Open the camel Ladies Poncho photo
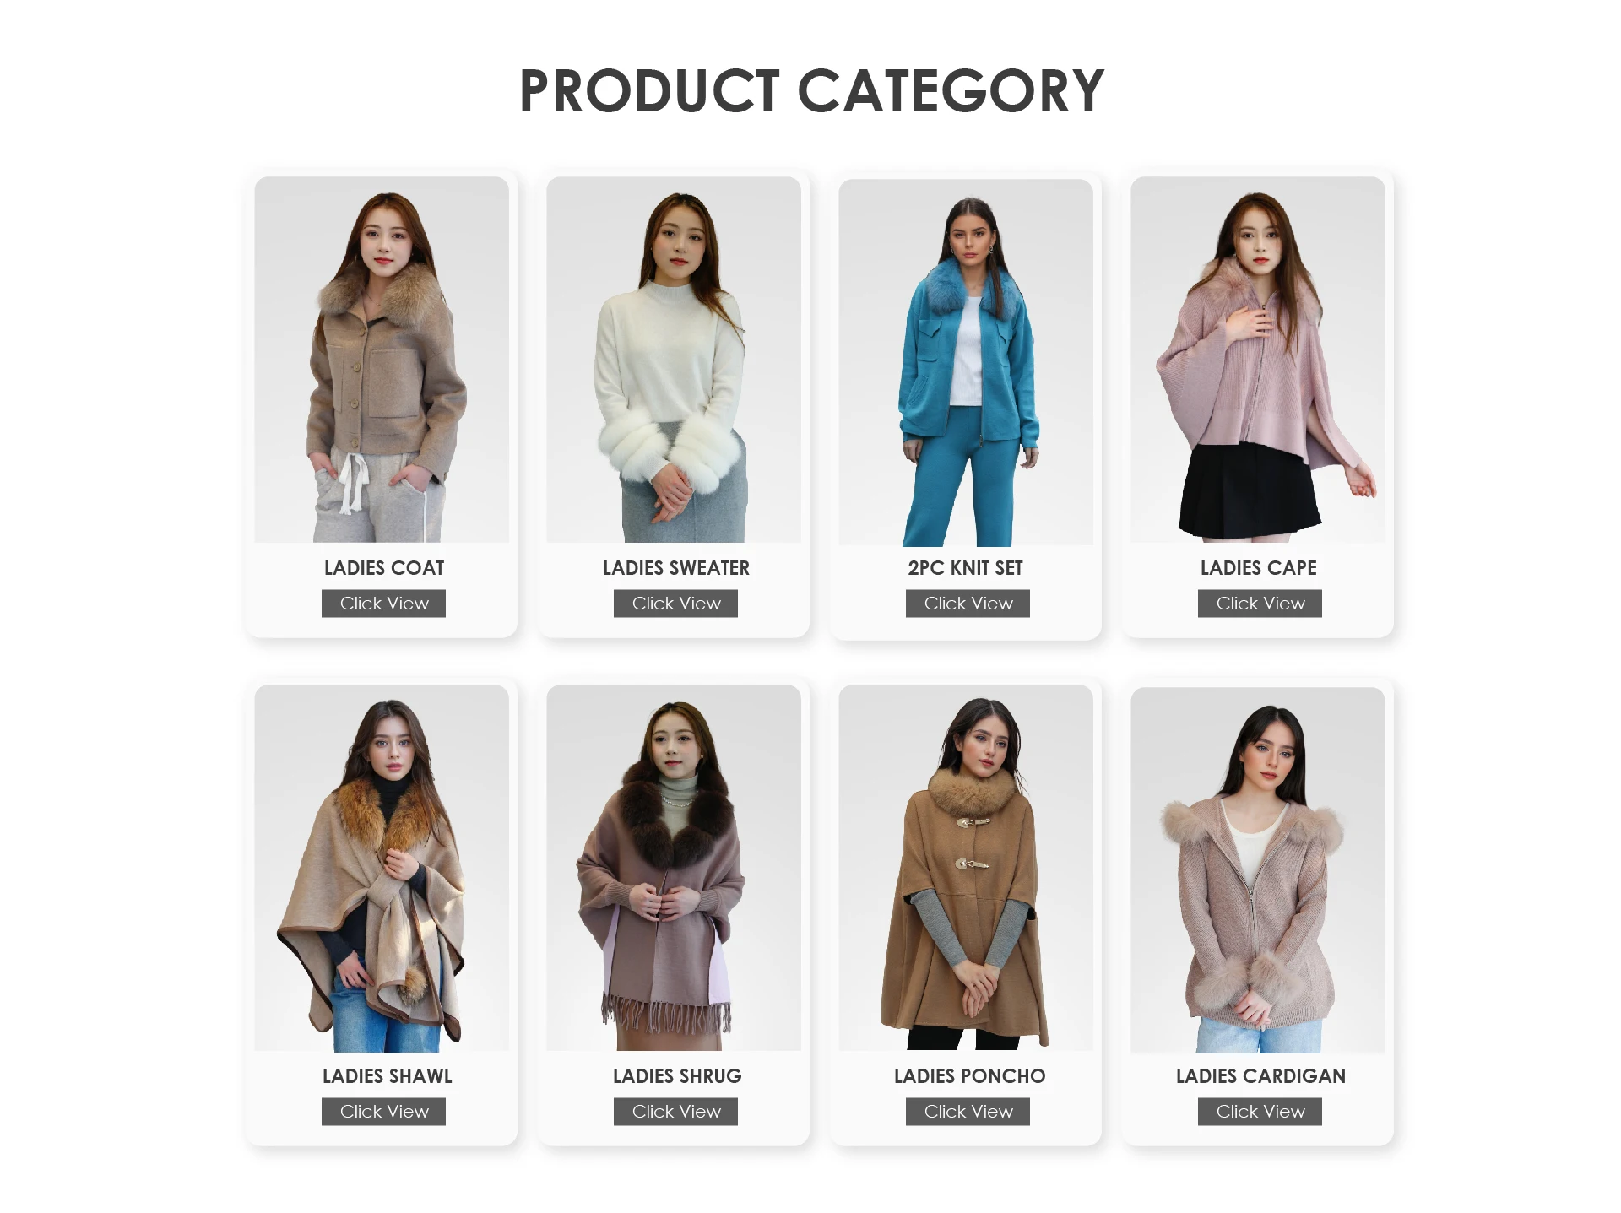1621x1213 pixels. [966, 868]
